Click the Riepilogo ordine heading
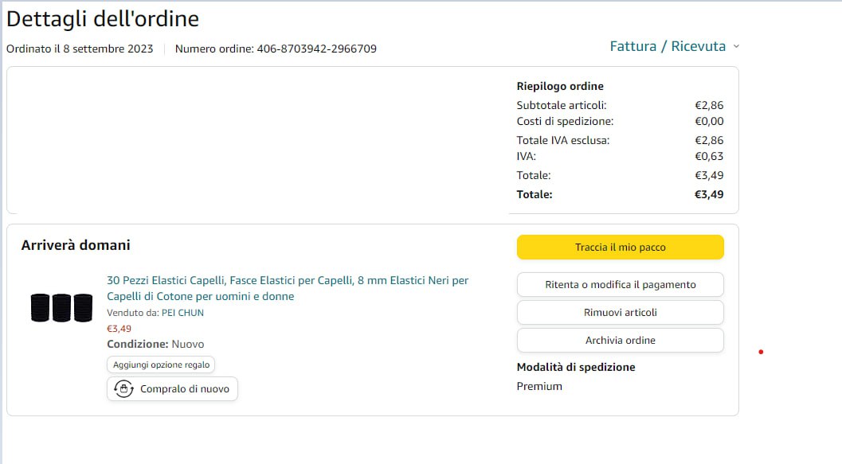Viewport: 842px width, 464px height. click(x=560, y=87)
